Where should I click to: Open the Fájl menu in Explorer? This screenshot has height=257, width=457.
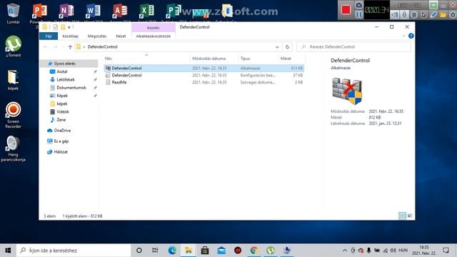click(49, 36)
